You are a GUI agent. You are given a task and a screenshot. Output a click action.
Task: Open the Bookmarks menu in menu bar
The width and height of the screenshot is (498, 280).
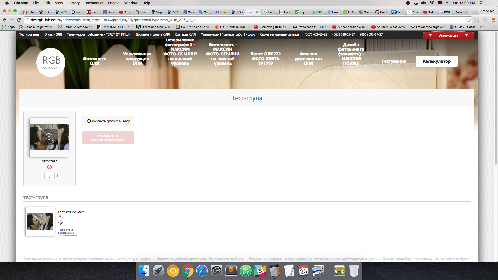point(94,3)
